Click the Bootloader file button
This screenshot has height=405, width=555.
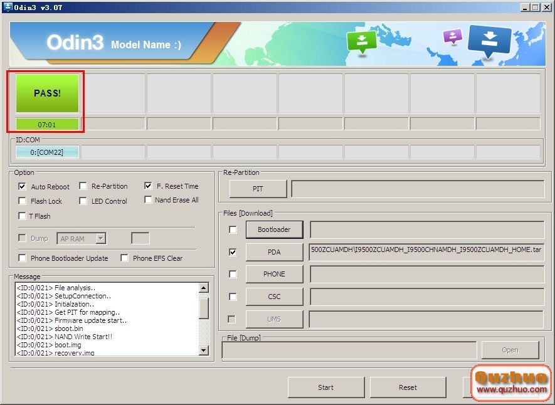click(274, 229)
